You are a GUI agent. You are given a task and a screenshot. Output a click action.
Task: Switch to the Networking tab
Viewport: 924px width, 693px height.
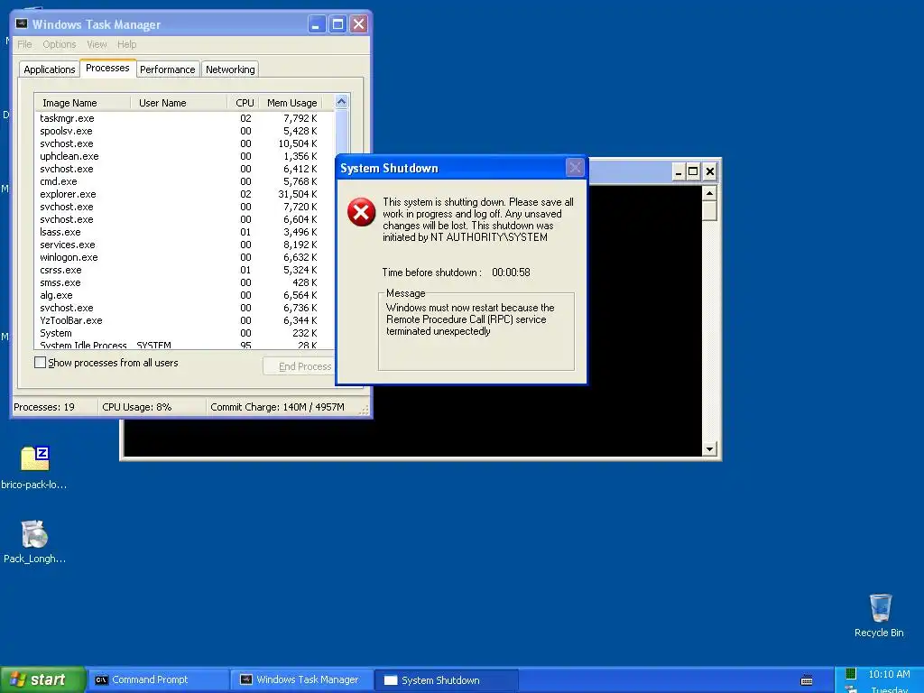coord(230,69)
